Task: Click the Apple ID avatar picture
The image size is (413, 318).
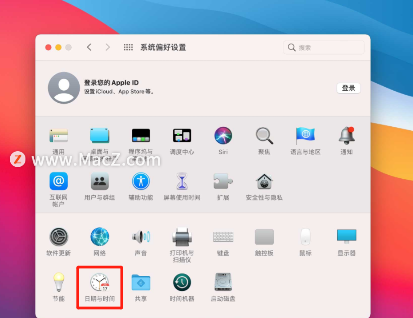Action: (64, 88)
